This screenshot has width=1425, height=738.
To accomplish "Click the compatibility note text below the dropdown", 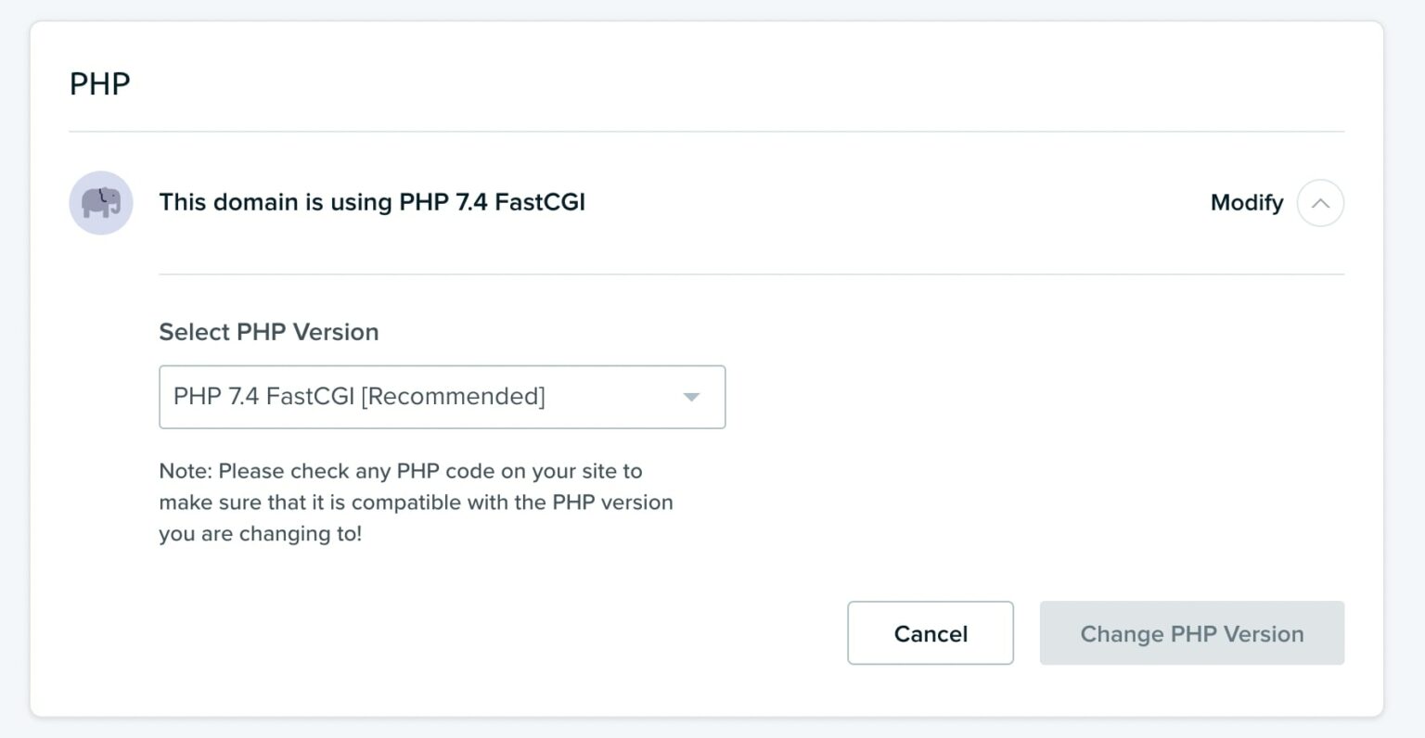I will pos(416,502).
